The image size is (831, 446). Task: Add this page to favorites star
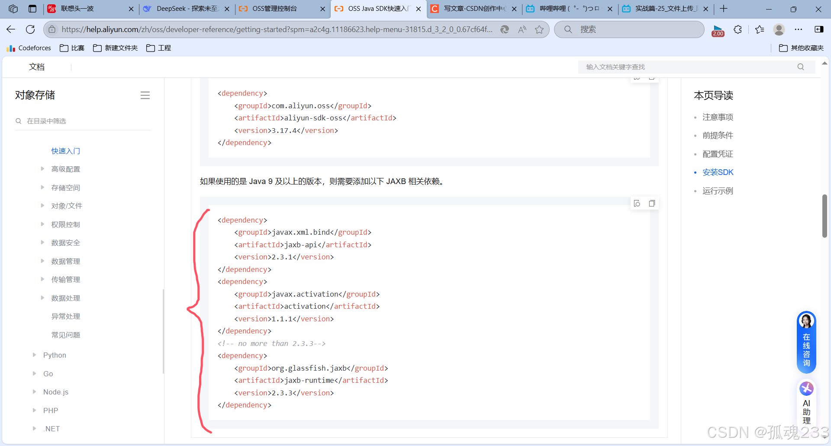(x=539, y=29)
